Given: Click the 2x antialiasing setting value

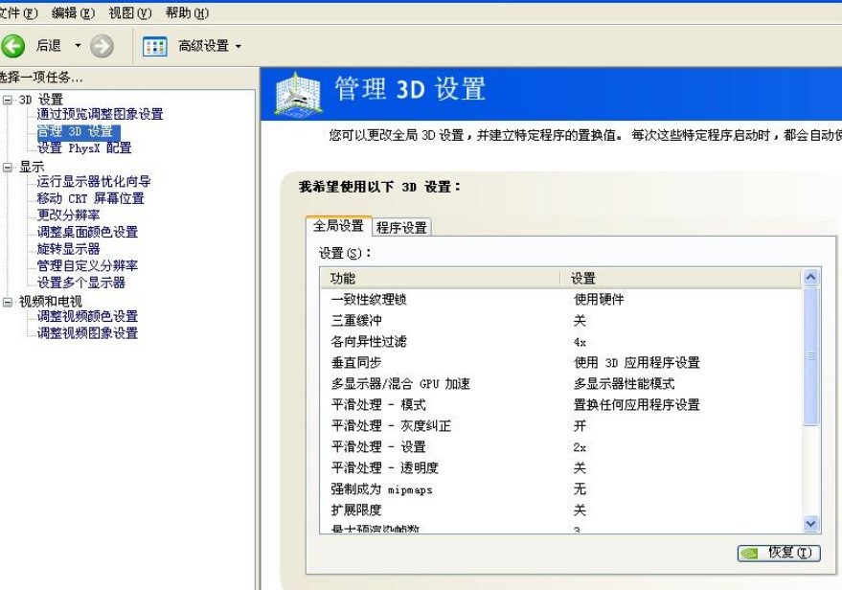Looking at the screenshot, I should (580, 447).
